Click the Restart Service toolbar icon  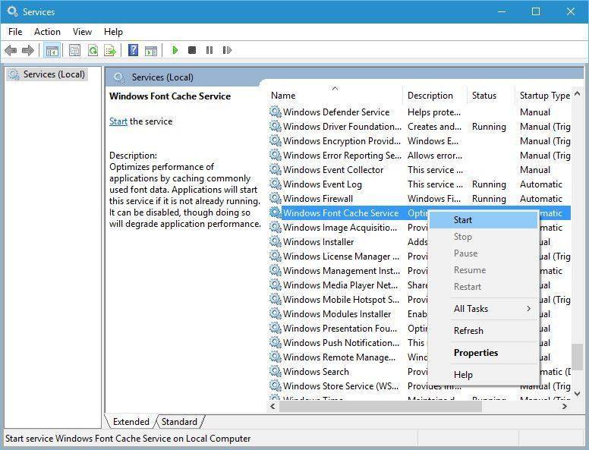point(227,50)
